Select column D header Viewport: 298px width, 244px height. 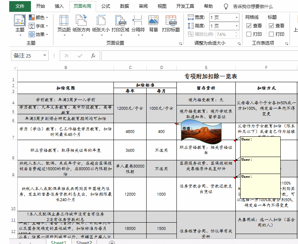pos(162,67)
